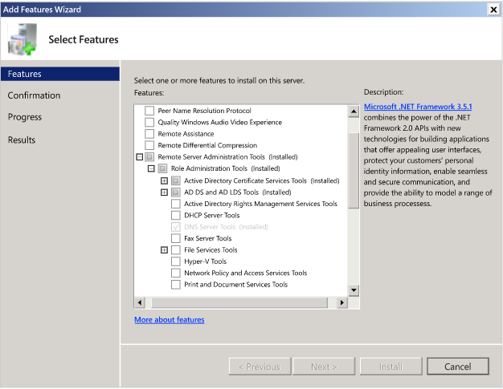Open the More about features link
Image resolution: width=503 pixels, height=389 pixels.
coord(170,320)
